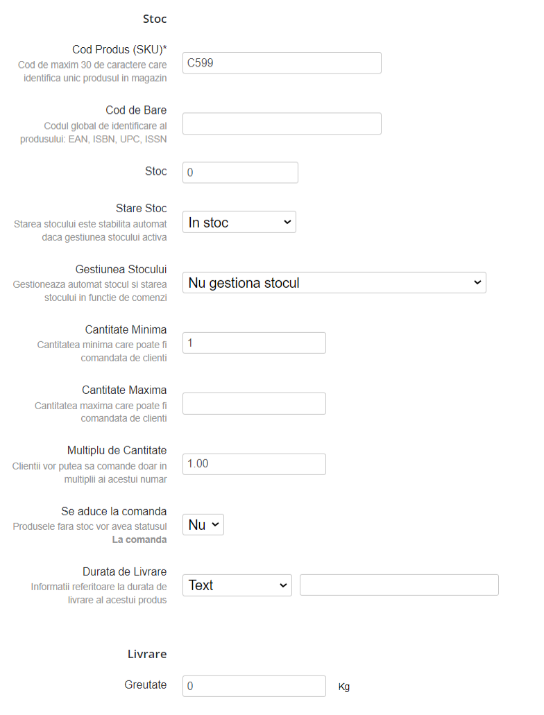544x715 pixels.
Task: Click the Cod de Bare label
Action: pos(136,110)
